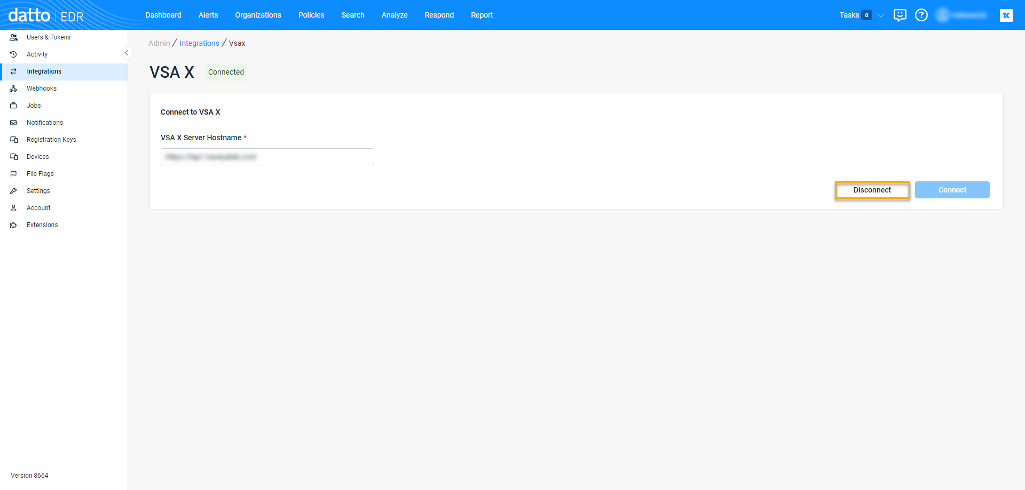
Task: Click the Notifications envelope icon
Action: (x=14, y=123)
